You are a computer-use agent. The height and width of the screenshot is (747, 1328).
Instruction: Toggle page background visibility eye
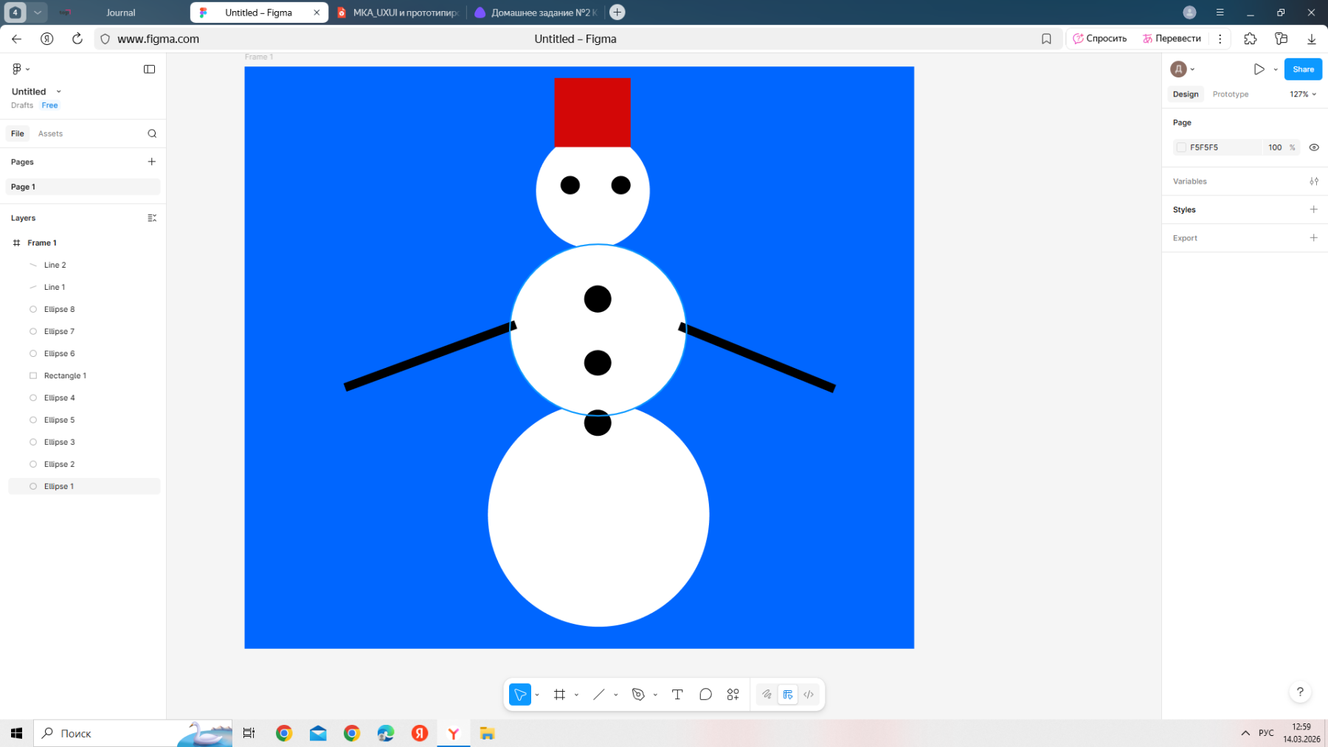tap(1314, 147)
